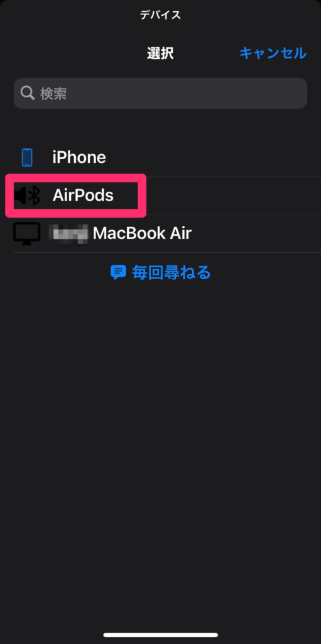Image resolution: width=321 pixels, height=644 pixels.
Task: Choose the AirPods label
Action: [x=83, y=196]
